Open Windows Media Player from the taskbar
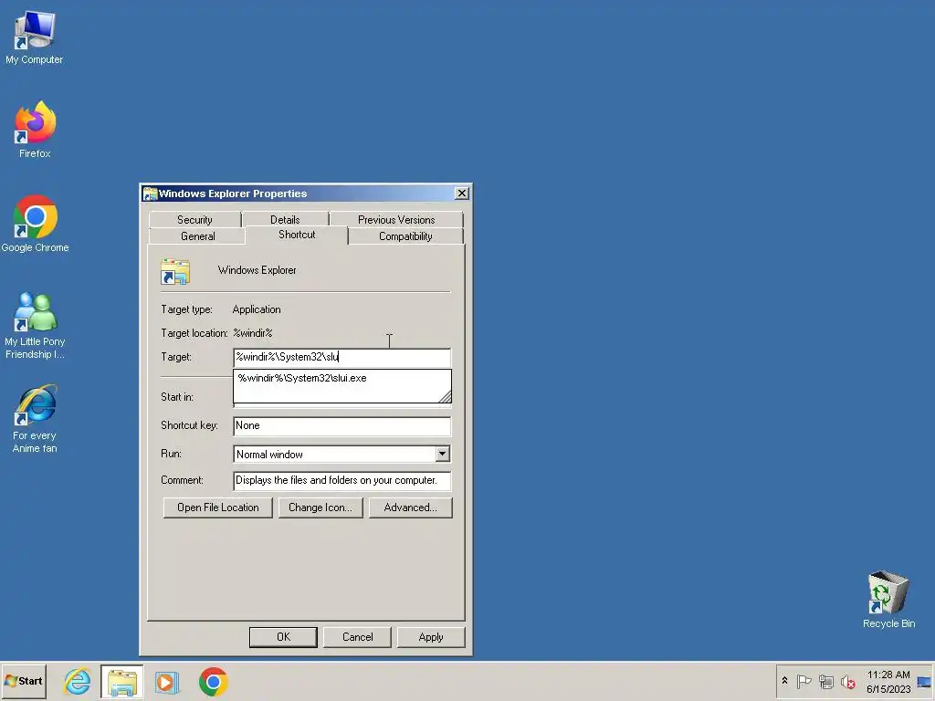935x701 pixels. pyautogui.click(x=167, y=681)
